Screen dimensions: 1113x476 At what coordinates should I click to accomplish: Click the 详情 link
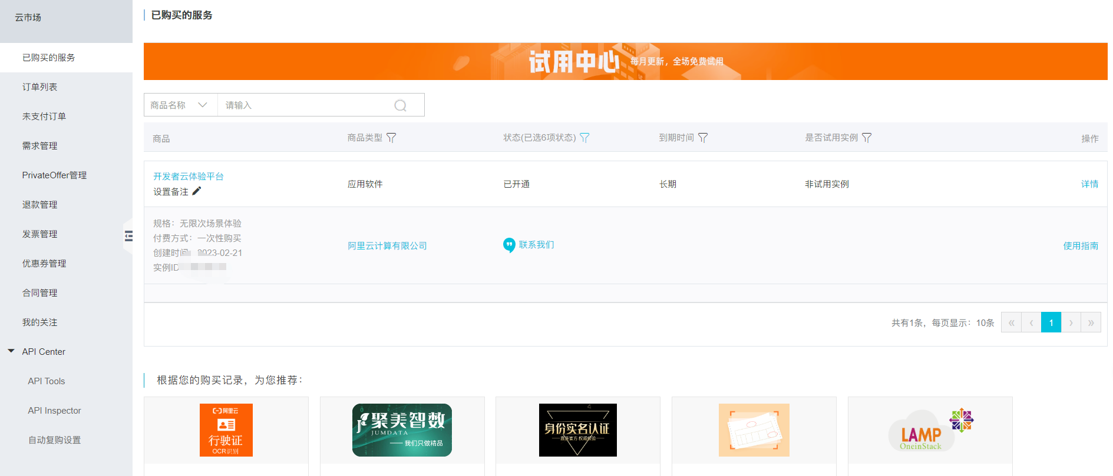tap(1089, 184)
